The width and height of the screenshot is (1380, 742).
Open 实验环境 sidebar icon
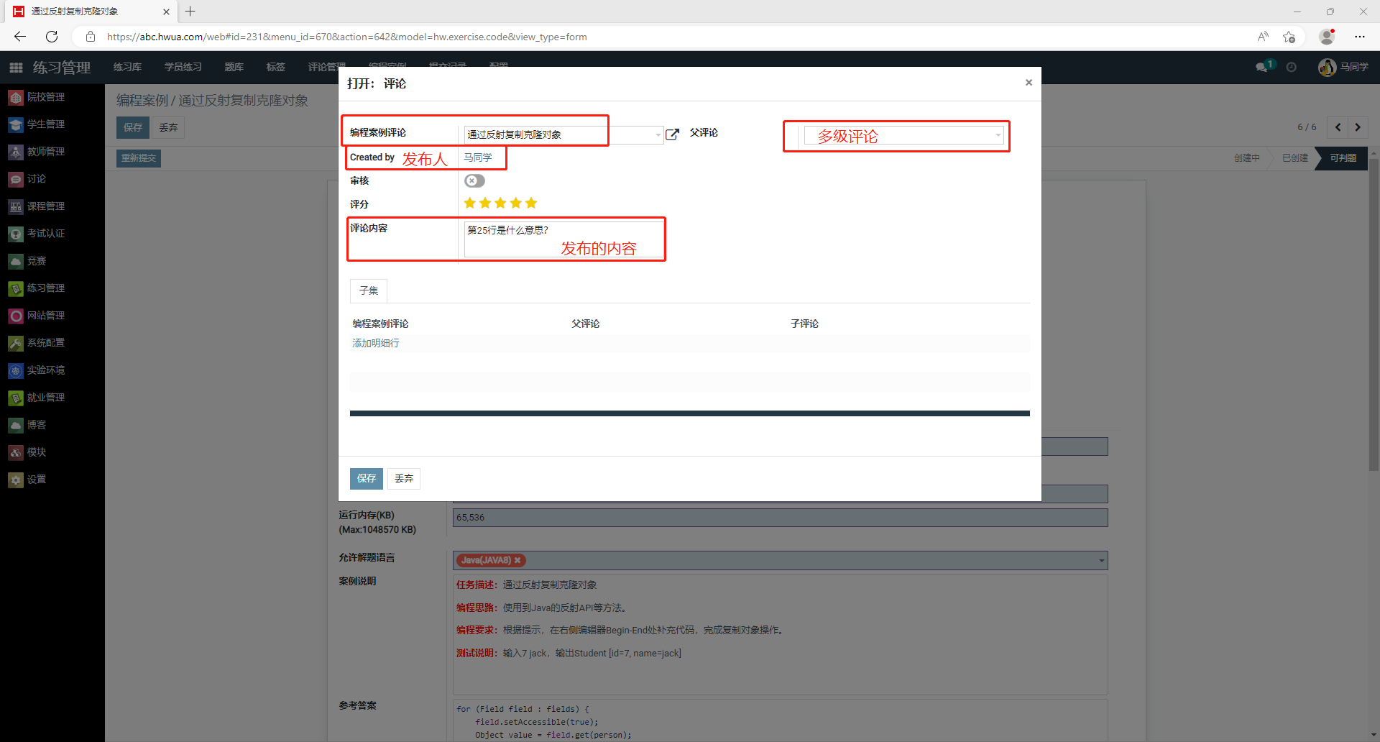16,370
